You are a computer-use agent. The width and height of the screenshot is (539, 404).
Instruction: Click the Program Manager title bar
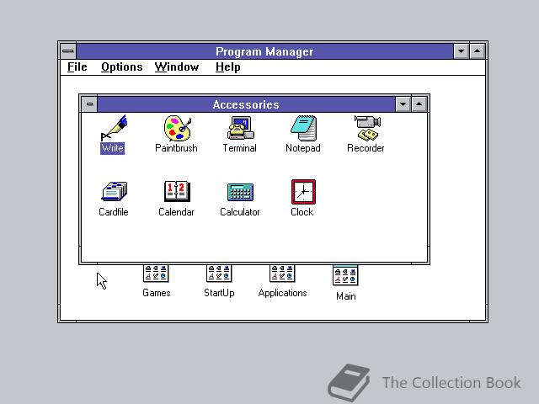click(x=264, y=51)
